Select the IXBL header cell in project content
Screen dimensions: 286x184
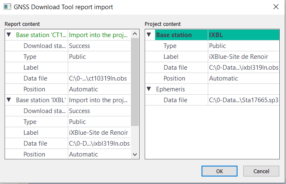243,35
